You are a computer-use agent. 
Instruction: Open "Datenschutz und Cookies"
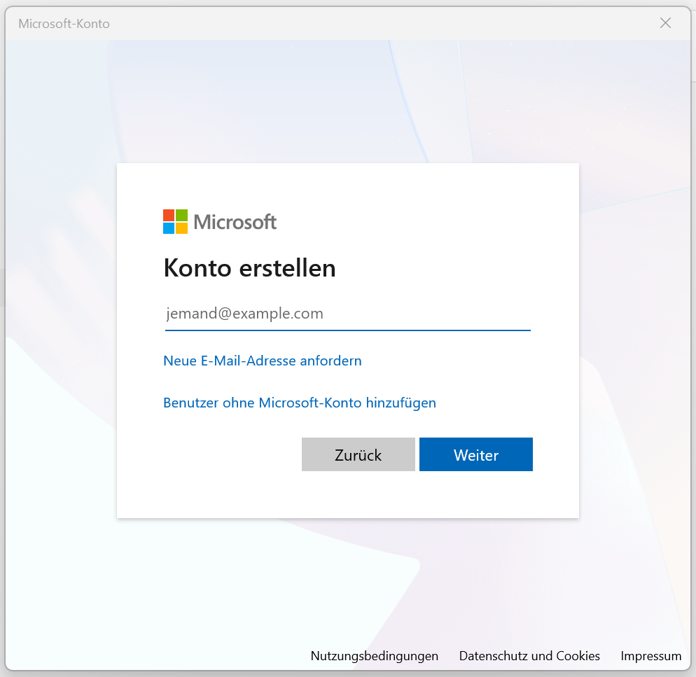coord(529,655)
